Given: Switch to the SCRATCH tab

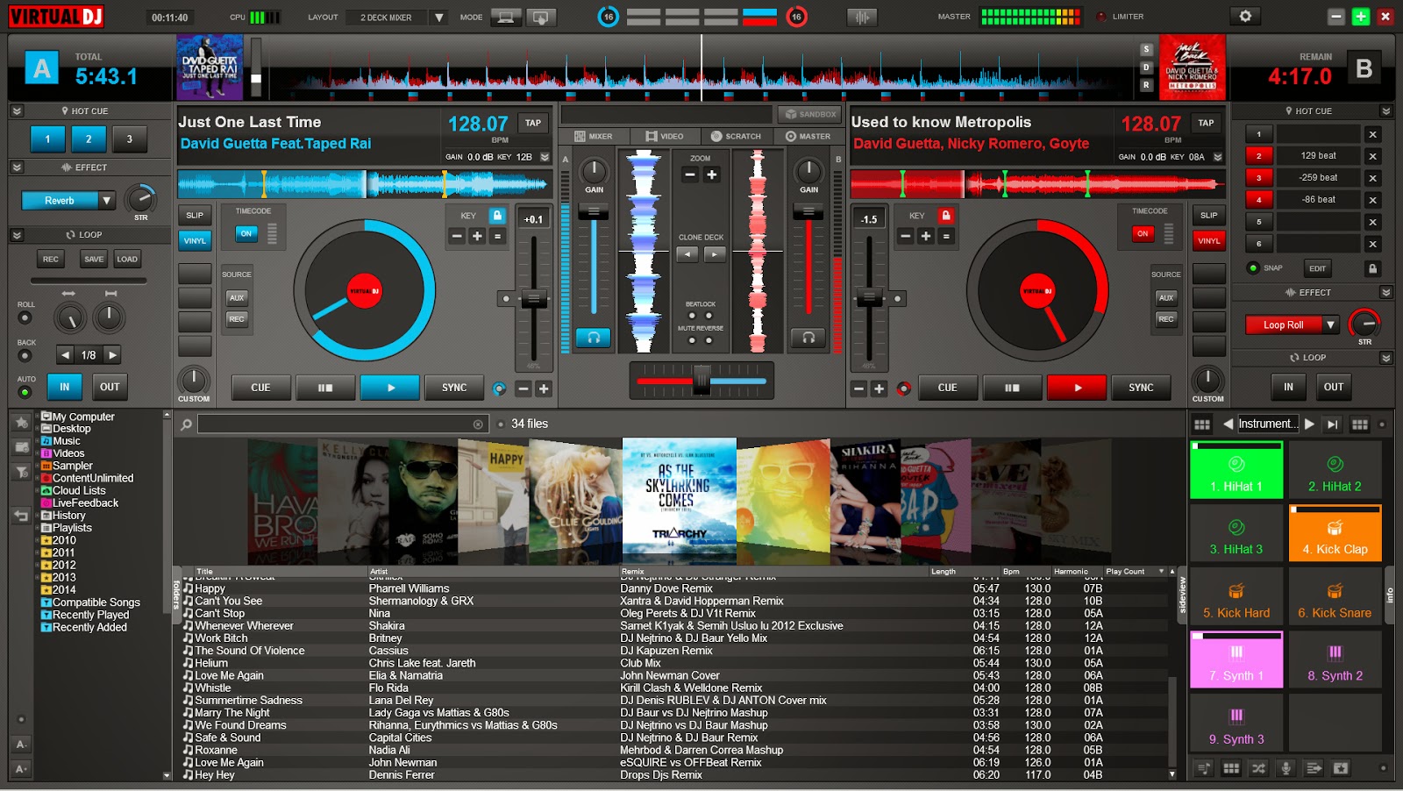Looking at the screenshot, I should coord(736,136).
